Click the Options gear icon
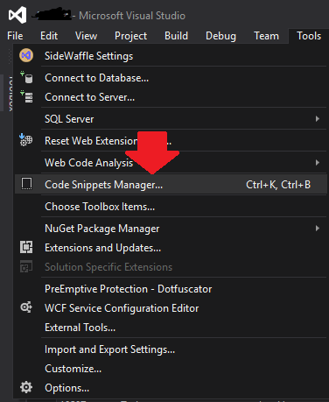The height and width of the screenshot is (402, 329). pos(26,387)
